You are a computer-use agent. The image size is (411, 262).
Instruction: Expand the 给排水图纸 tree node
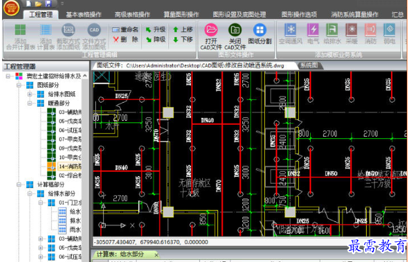29,94
